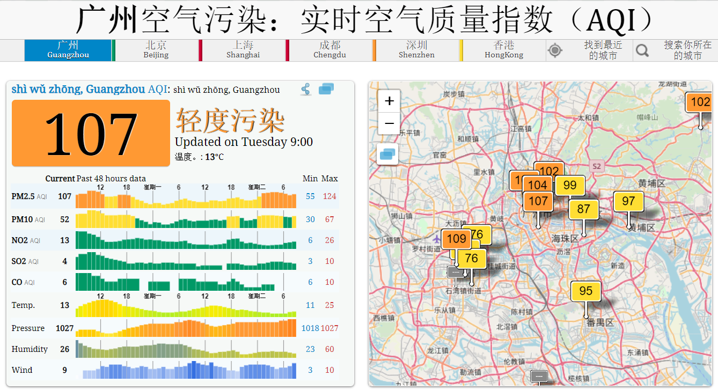Select the Chengdu city tab
Screen dimensions: 718x390
coord(329,50)
